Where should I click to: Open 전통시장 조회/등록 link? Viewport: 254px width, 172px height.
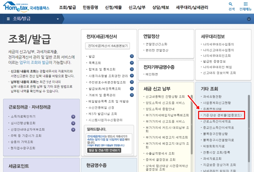click(216, 152)
